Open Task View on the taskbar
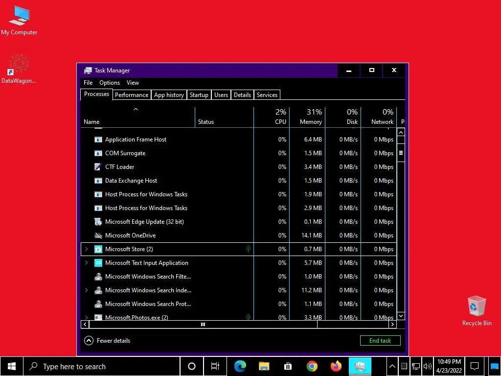501x376 pixels. point(215,366)
